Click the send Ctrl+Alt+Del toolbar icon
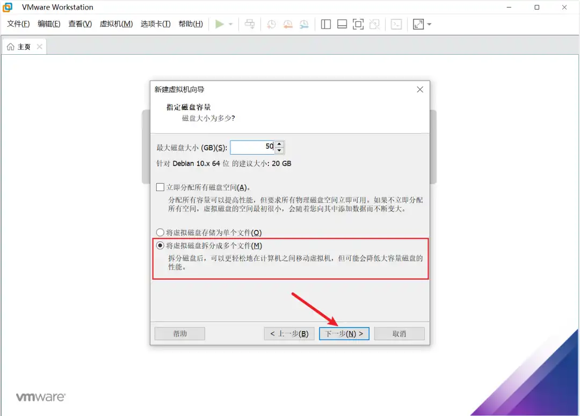Image resolution: width=580 pixels, height=416 pixels. pos(250,24)
